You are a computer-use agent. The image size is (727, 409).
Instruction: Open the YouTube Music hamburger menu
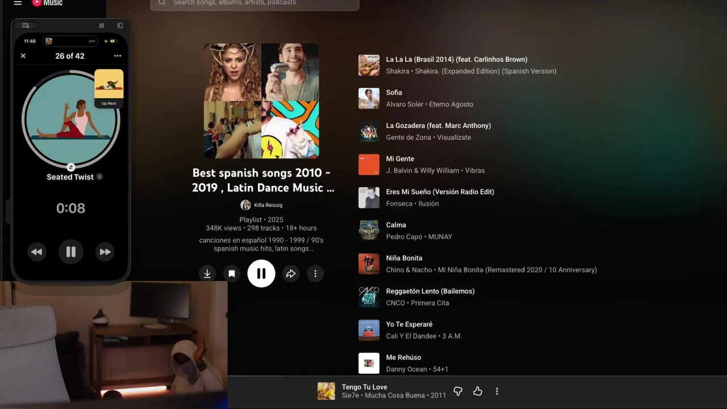tap(18, 3)
